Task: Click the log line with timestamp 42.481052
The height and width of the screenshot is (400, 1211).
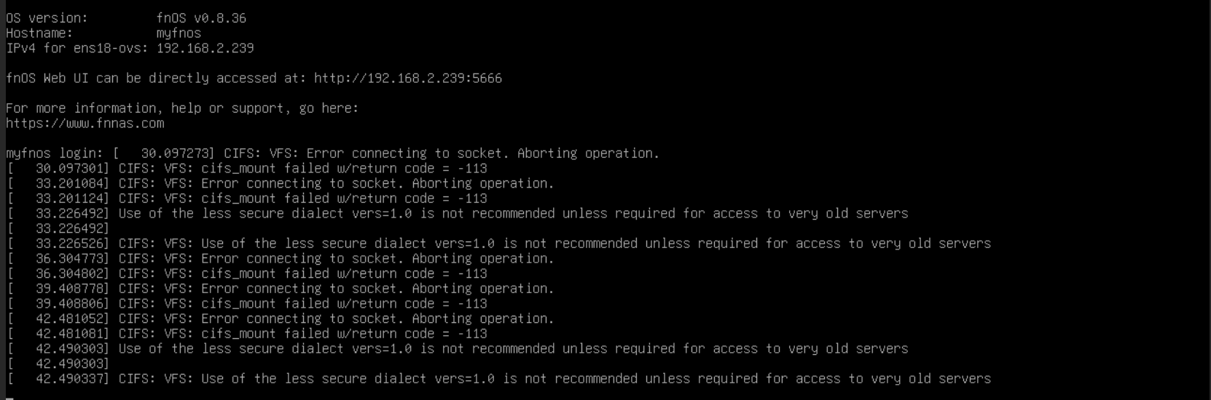Action: [281, 319]
